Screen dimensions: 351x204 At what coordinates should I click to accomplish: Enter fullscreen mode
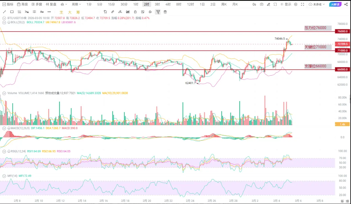(303, 4)
